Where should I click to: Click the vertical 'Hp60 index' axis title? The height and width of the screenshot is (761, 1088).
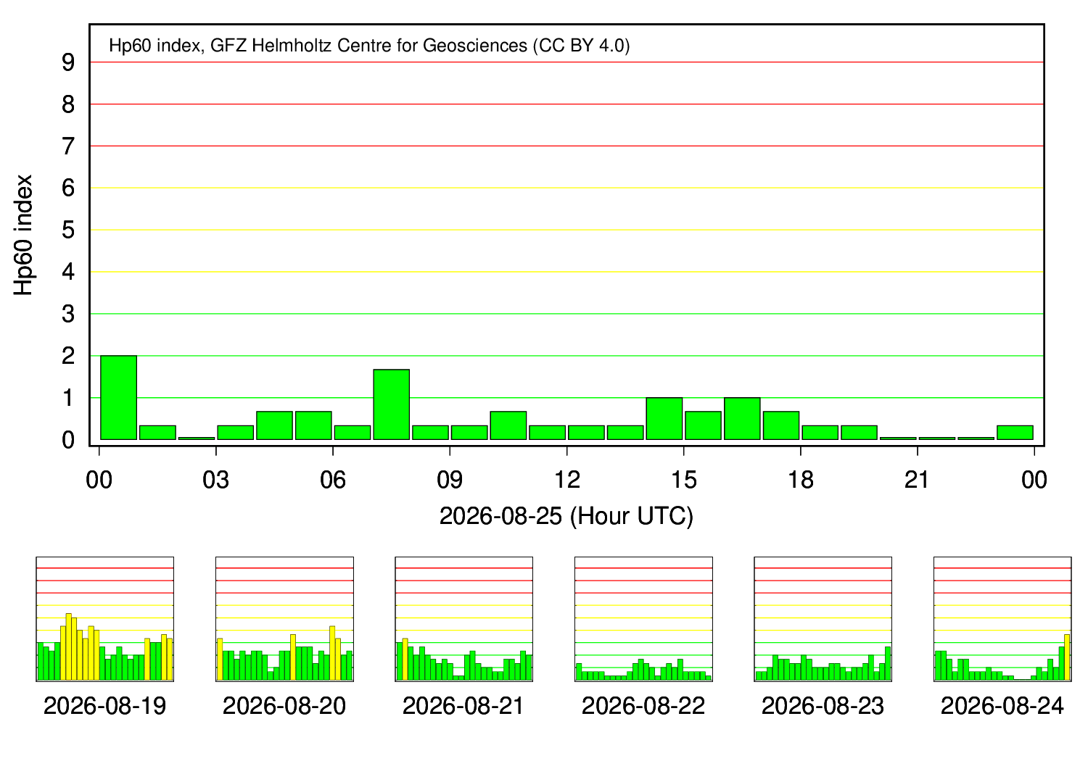coord(24,235)
